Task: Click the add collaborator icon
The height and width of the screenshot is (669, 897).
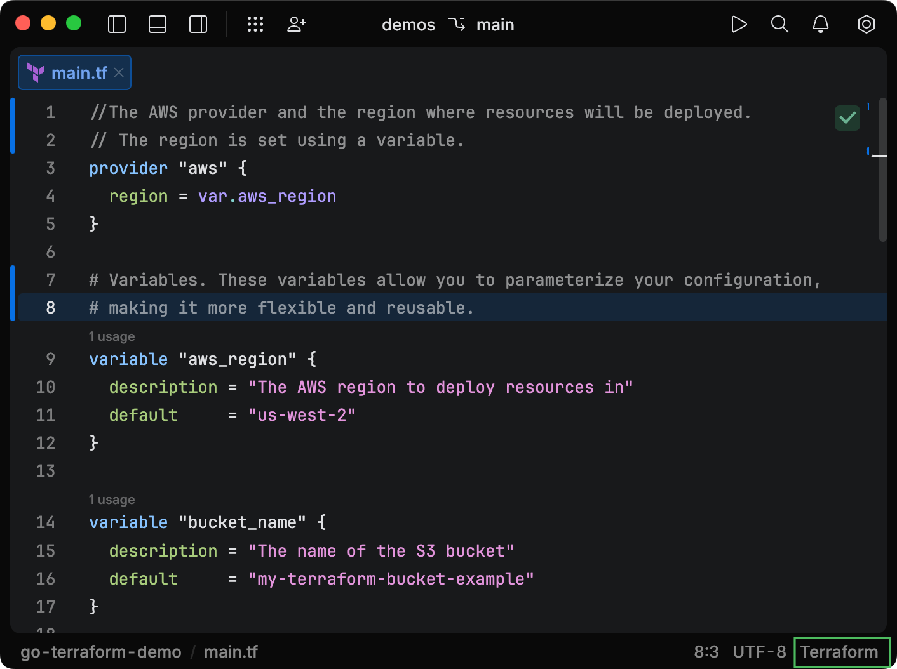Action: (297, 25)
